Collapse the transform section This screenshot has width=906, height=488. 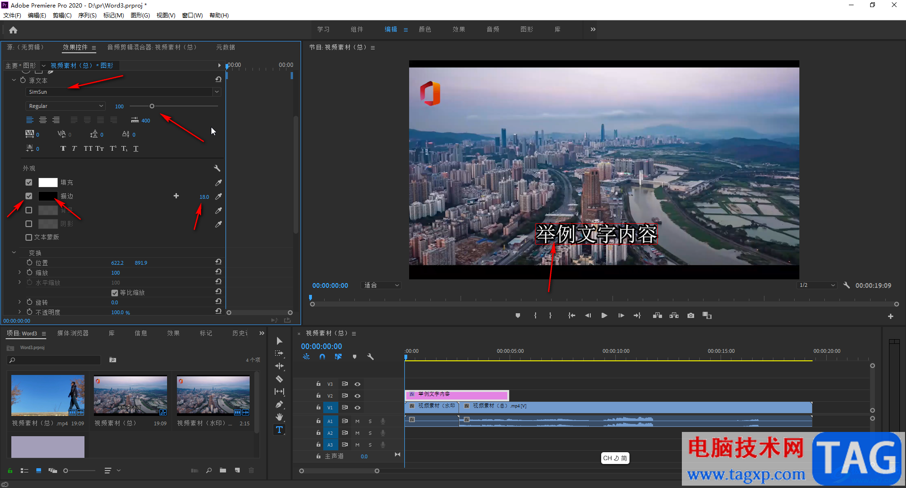(x=14, y=252)
